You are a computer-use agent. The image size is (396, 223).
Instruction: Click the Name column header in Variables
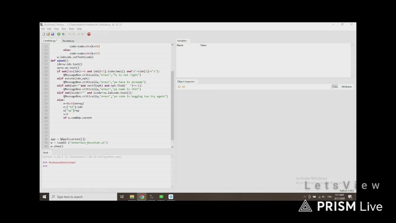pyautogui.click(x=180, y=45)
